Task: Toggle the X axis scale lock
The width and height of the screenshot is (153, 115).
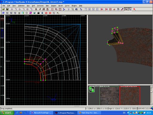Action: click(90, 9)
